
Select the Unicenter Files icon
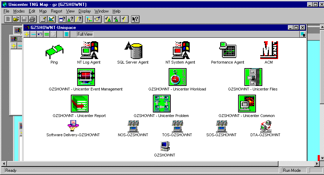coord(253,77)
